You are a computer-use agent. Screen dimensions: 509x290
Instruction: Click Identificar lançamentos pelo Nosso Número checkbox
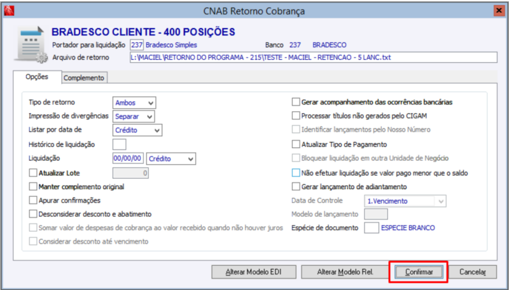(x=296, y=130)
